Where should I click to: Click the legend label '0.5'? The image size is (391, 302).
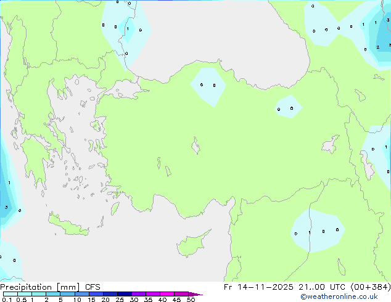pyautogui.click(x=21, y=300)
